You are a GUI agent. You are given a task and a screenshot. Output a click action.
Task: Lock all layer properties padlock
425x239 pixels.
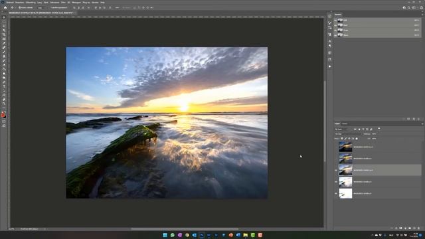point(357,139)
